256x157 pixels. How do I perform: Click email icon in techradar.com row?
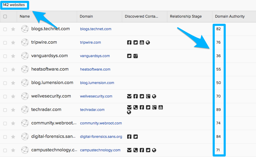(129, 107)
